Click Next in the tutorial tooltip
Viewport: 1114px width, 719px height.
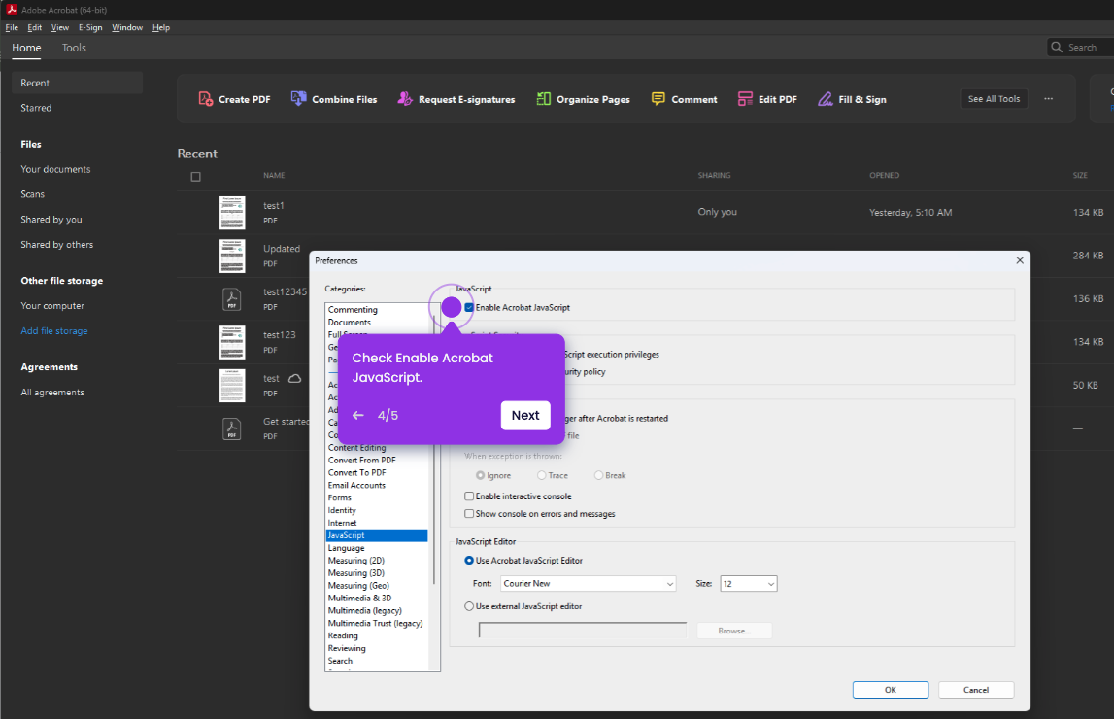point(525,416)
